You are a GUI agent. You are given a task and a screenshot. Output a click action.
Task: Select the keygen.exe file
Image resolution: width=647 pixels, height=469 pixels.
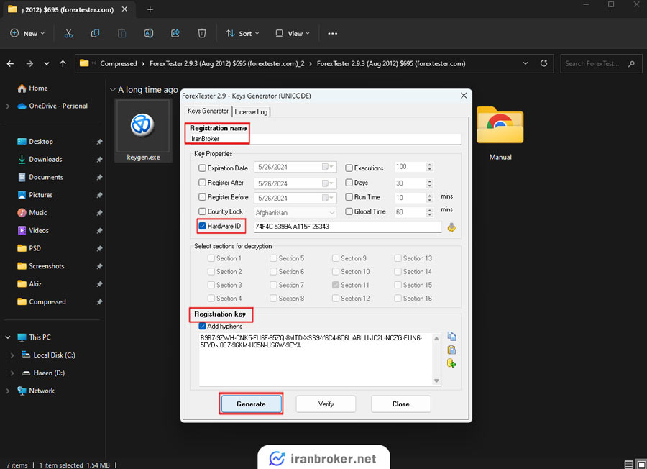point(143,130)
